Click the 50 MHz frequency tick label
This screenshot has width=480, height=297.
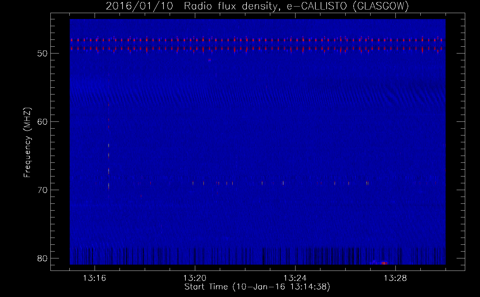(x=42, y=53)
